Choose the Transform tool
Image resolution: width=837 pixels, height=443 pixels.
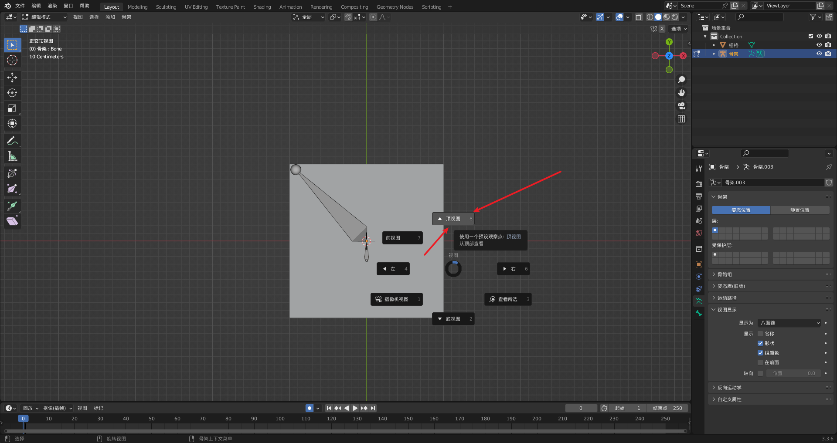[12, 123]
